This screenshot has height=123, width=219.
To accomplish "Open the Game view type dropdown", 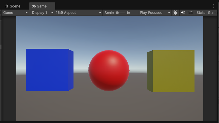I will pos(16,13).
